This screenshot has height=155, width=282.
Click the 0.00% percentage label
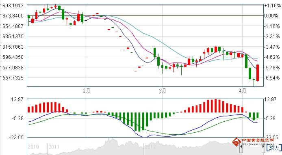pos(271,16)
